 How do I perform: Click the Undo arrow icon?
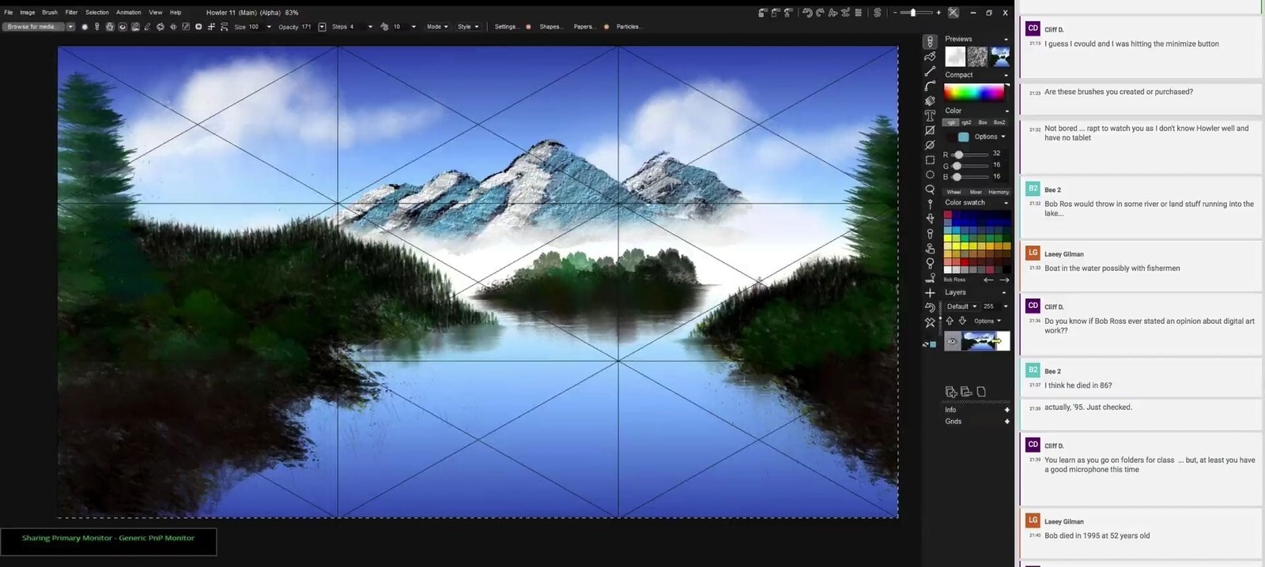(807, 13)
